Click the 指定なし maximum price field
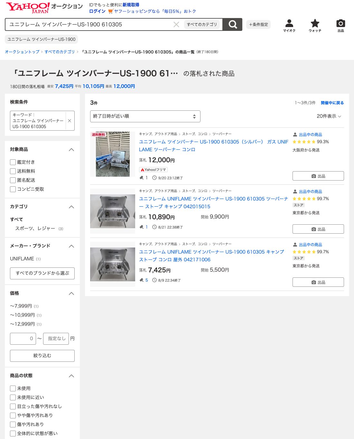 [x=56, y=339]
